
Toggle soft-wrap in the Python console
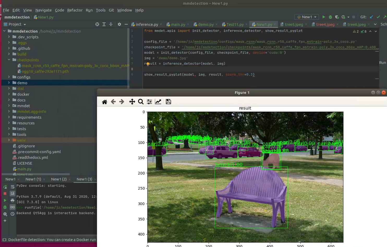click(13, 187)
